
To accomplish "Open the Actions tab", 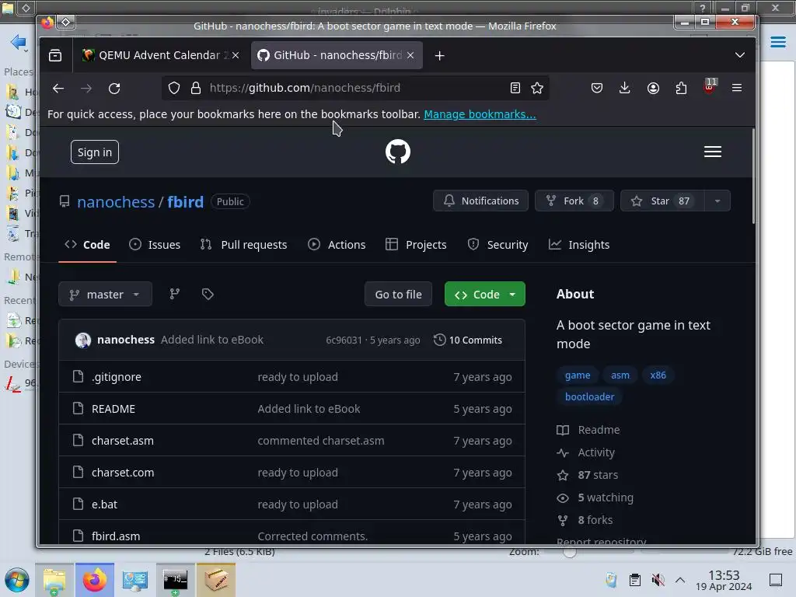I will (337, 245).
